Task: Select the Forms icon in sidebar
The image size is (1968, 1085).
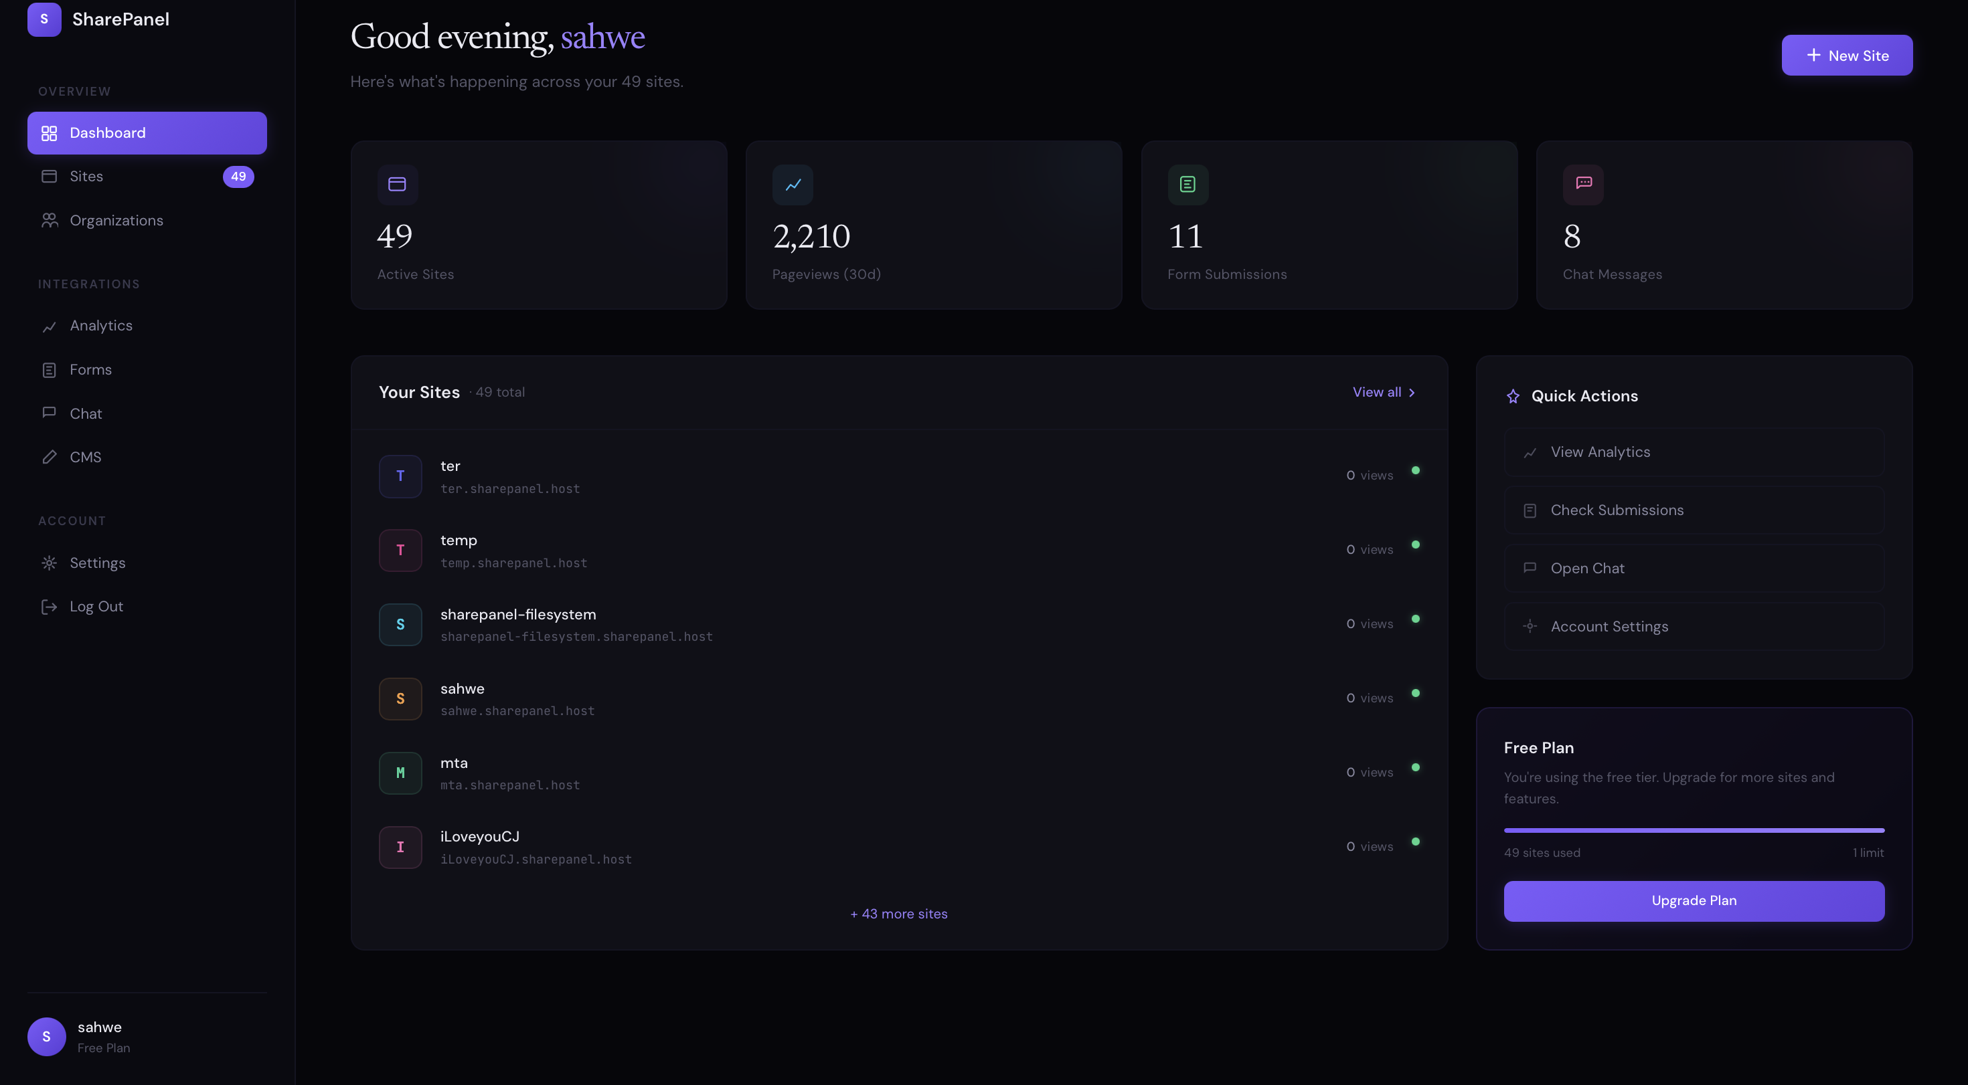Action: pos(49,369)
